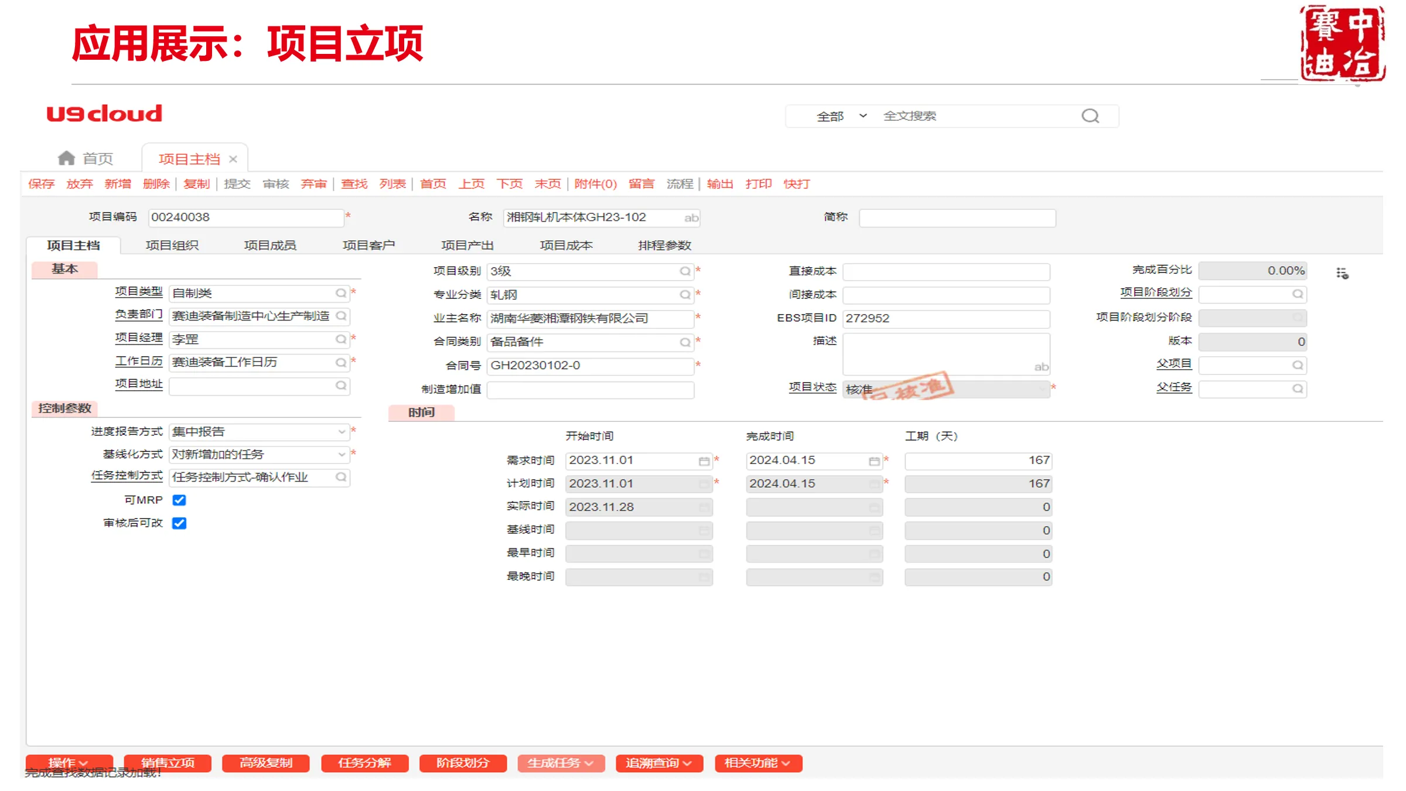Switch to the 排程参数 tab
Viewport: 1406px width, 791px height.
[x=664, y=246]
